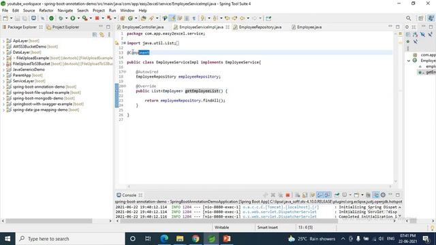436x245 pixels.
Task: Click the green Run toolbar icon
Action: coord(73,18)
